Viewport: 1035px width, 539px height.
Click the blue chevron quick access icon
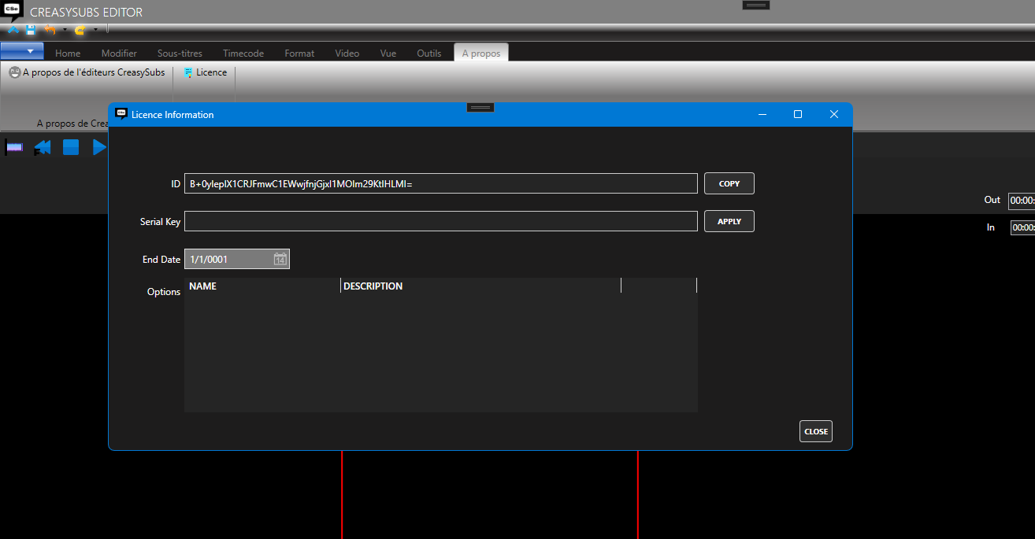coord(13,30)
